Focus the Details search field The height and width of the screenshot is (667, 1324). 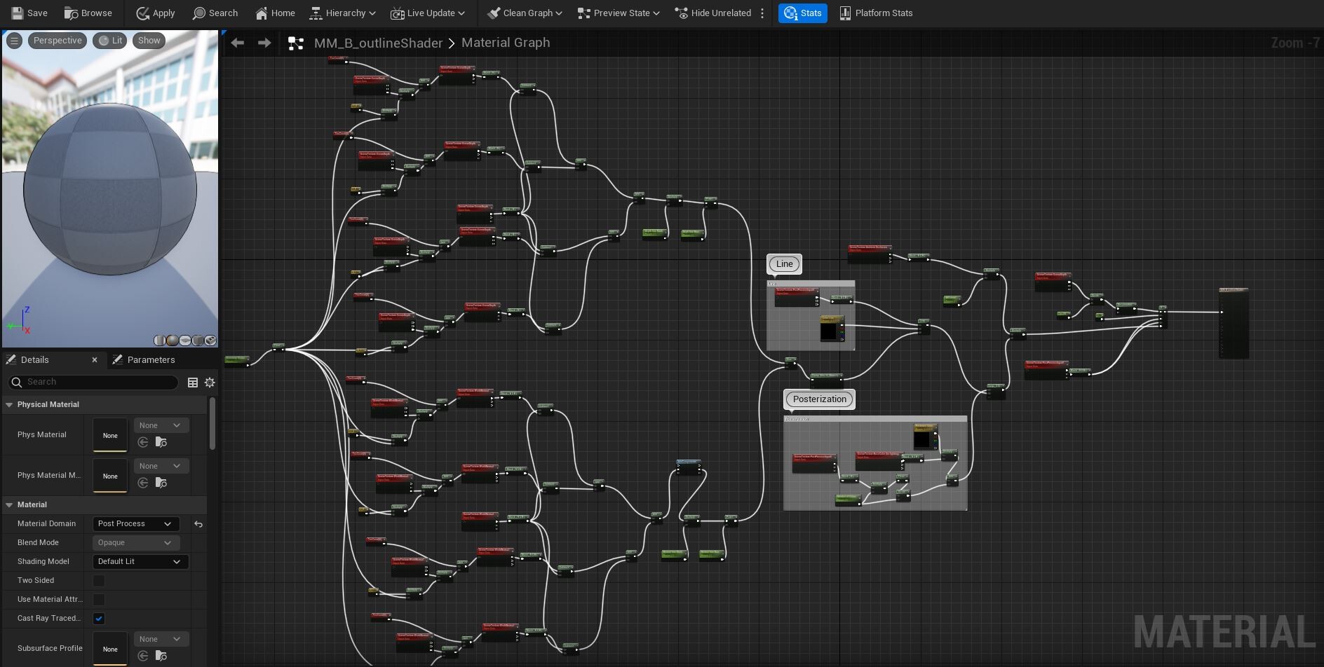point(93,382)
